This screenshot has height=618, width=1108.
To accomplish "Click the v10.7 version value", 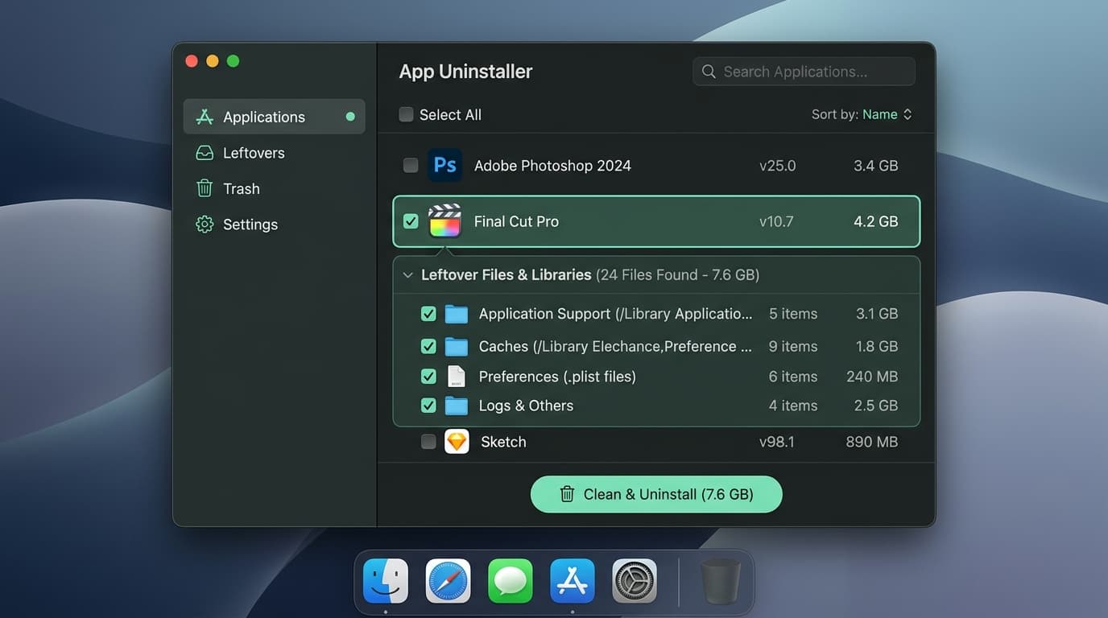I will 776,221.
